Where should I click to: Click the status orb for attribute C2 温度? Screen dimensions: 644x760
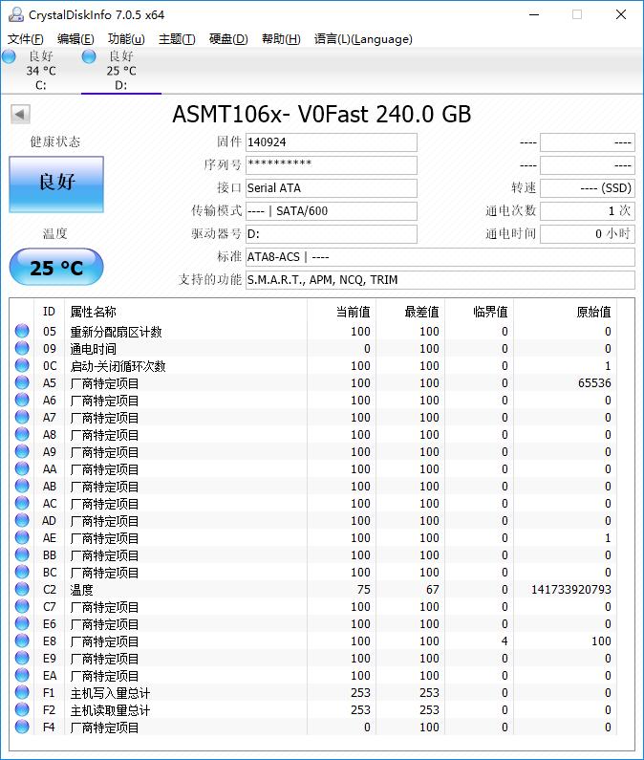(22, 589)
